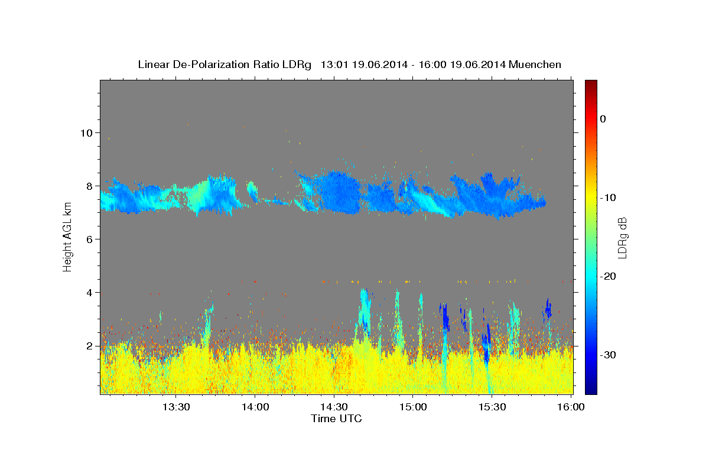Click the 'Time UTC' axis label

coord(336,419)
